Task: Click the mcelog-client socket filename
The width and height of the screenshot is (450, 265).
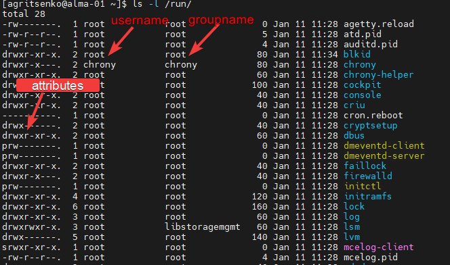Action: pyautogui.click(x=379, y=247)
